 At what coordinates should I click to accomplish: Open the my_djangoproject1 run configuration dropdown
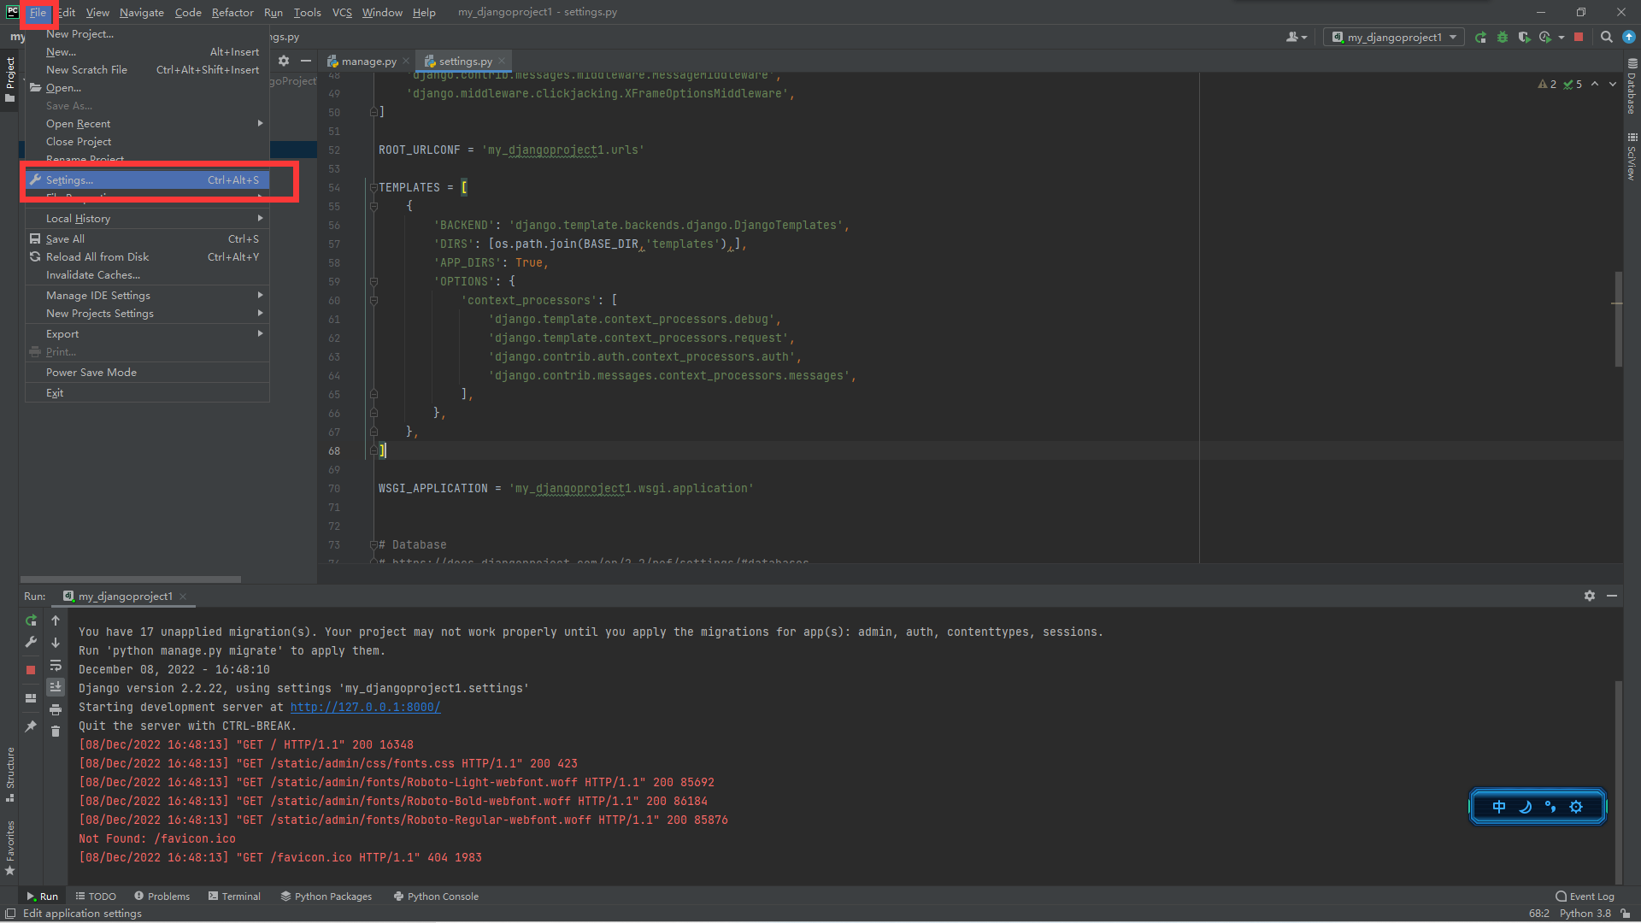[x=1394, y=38]
